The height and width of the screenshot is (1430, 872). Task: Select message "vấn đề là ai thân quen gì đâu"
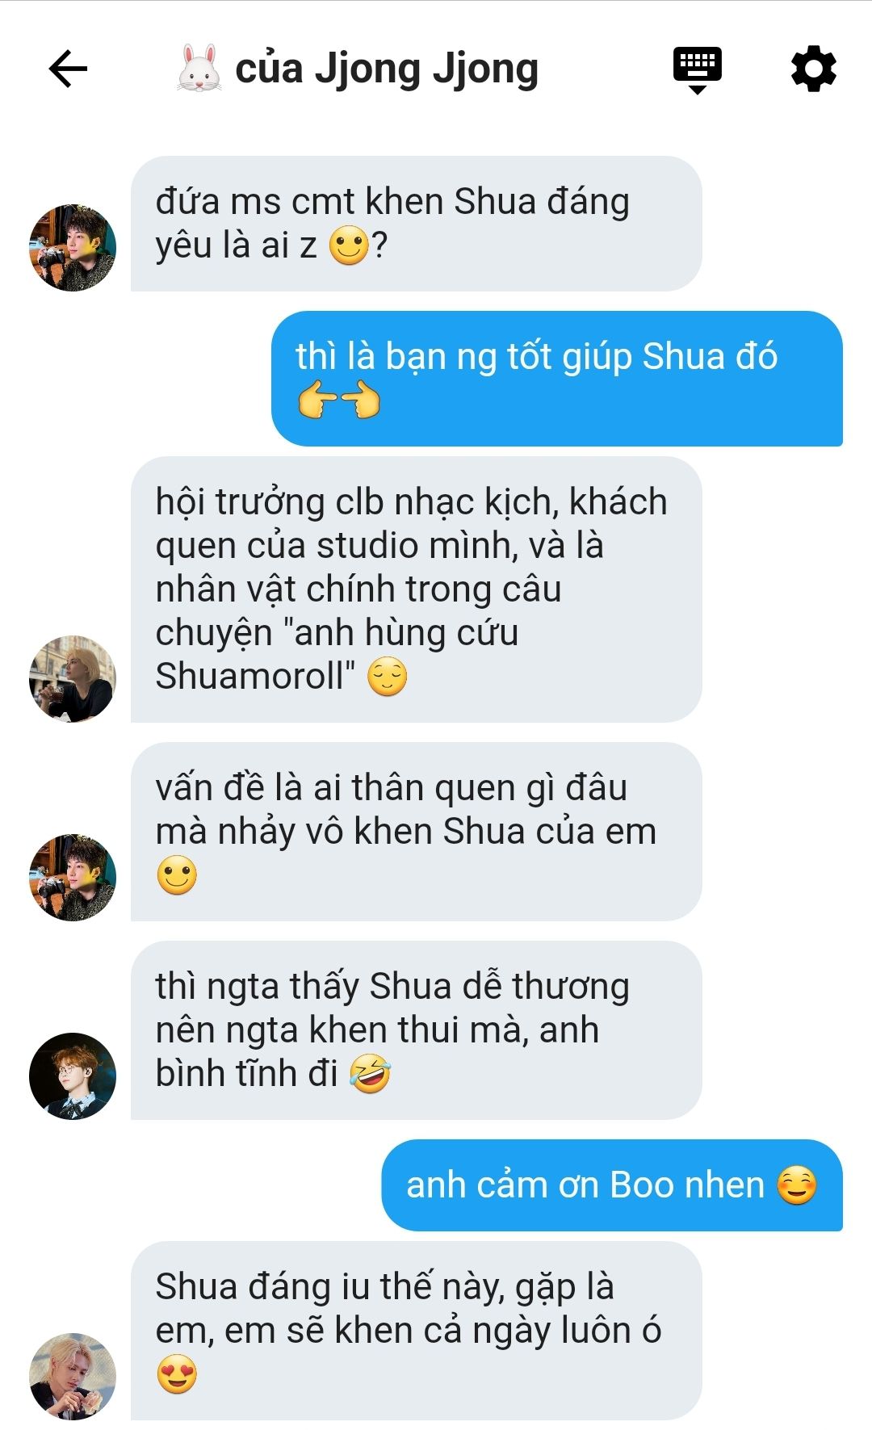tap(416, 832)
